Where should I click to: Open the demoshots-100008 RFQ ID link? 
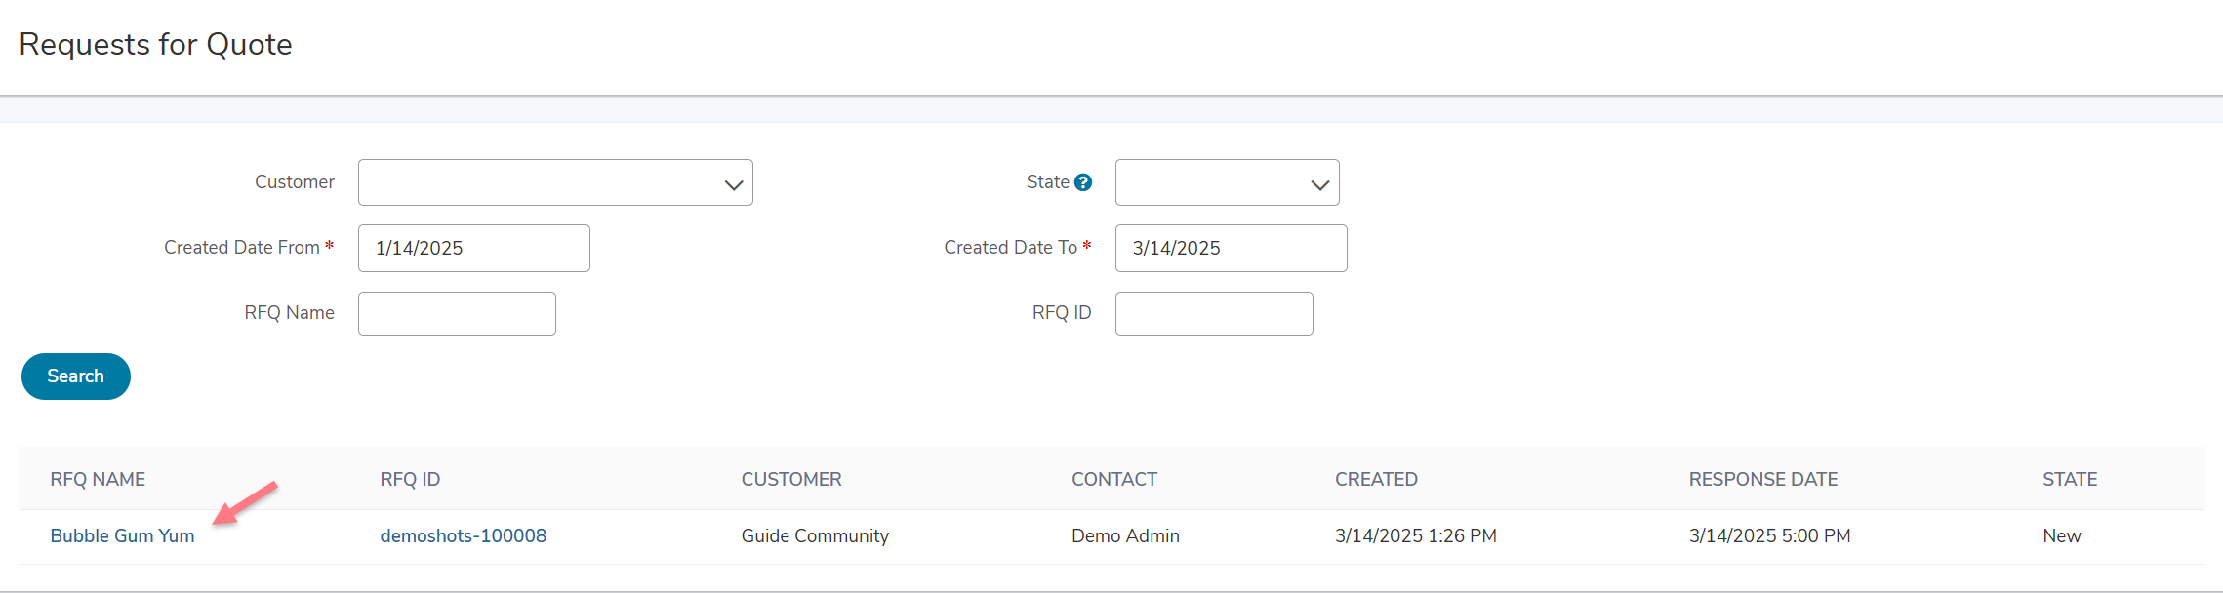(x=464, y=535)
